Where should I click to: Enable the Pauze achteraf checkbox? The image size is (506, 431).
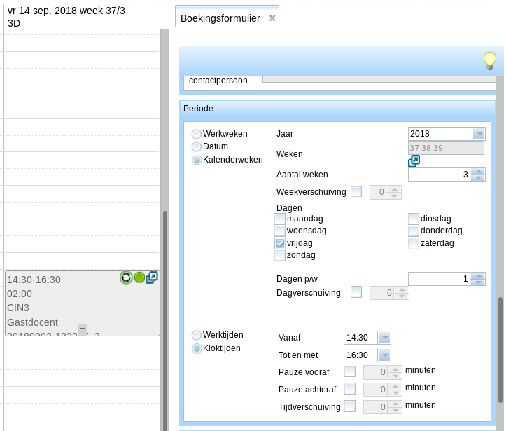tap(349, 389)
